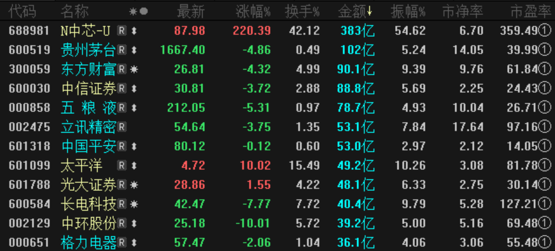This screenshot has height=251, width=555.
Task: Select the stock name 东方财富
Action: pos(89,69)
